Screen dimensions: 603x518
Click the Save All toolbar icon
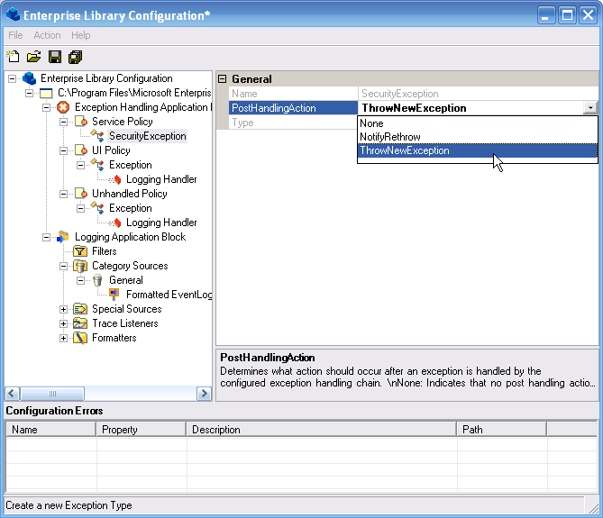click(75, 57)
